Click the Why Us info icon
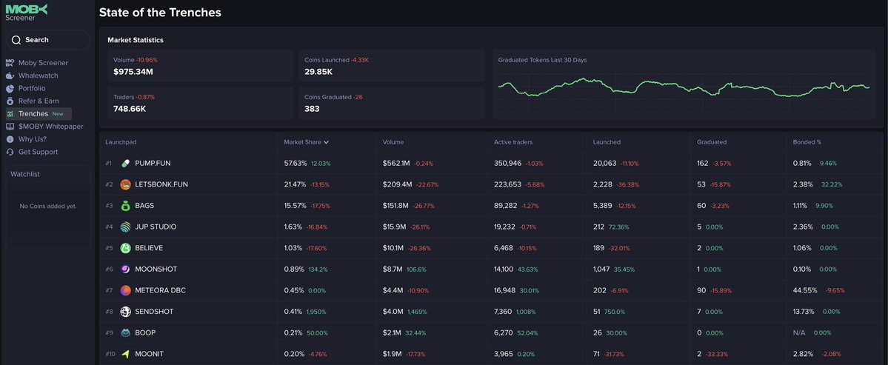Image resolution: width=888 pixels, height=365 pixels. click(10, 139)
